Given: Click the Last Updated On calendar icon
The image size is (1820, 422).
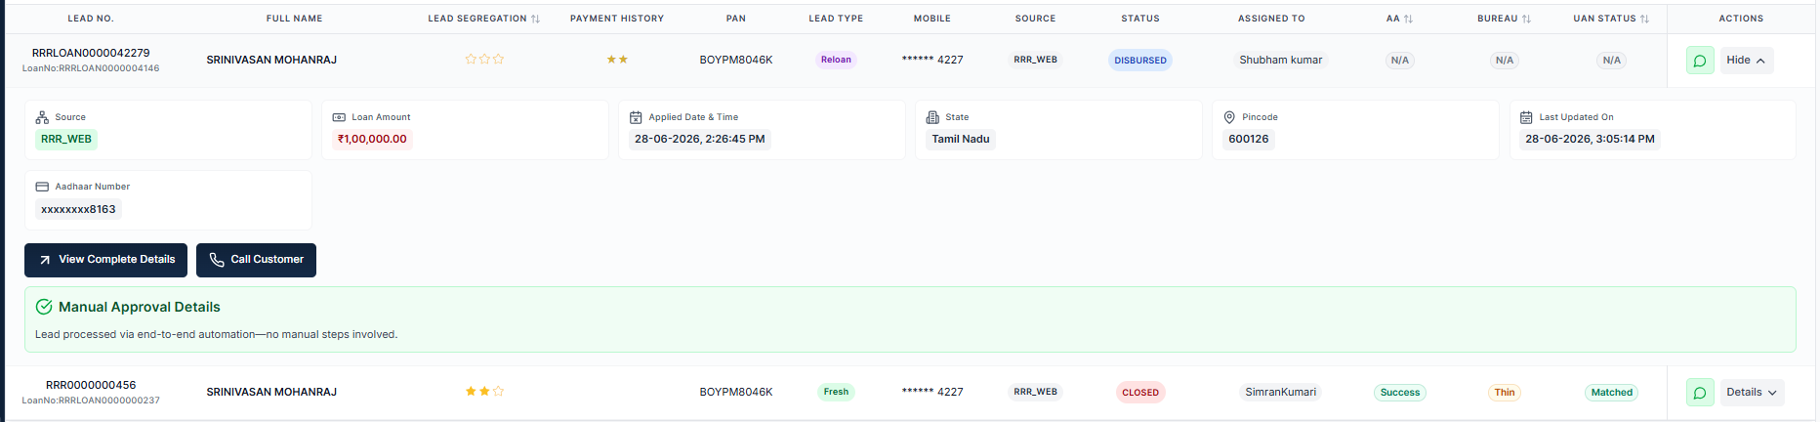Looking at the screenshot, I should tap(1526, 117).
